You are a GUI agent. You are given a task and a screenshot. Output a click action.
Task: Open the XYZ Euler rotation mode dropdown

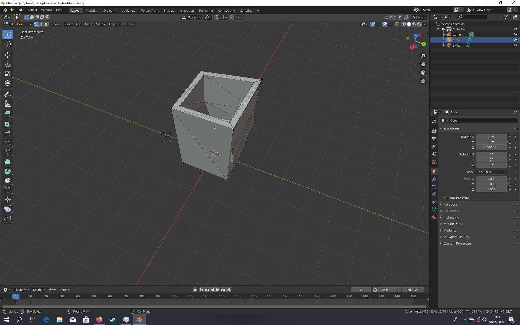492,172
